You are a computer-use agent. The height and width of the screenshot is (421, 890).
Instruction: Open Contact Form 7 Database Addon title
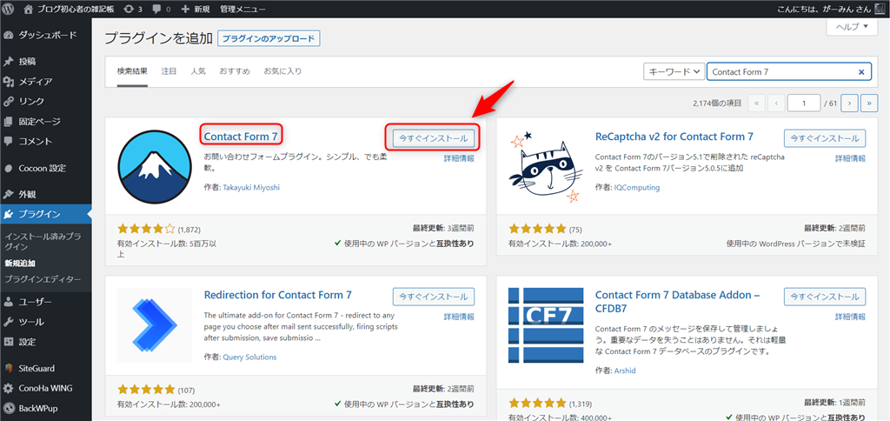(678, 301)
